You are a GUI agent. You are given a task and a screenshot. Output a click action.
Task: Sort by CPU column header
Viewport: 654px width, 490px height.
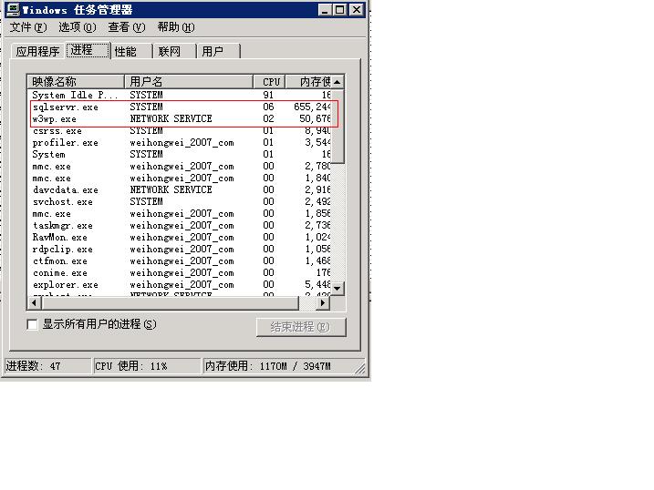click(269, 82)
